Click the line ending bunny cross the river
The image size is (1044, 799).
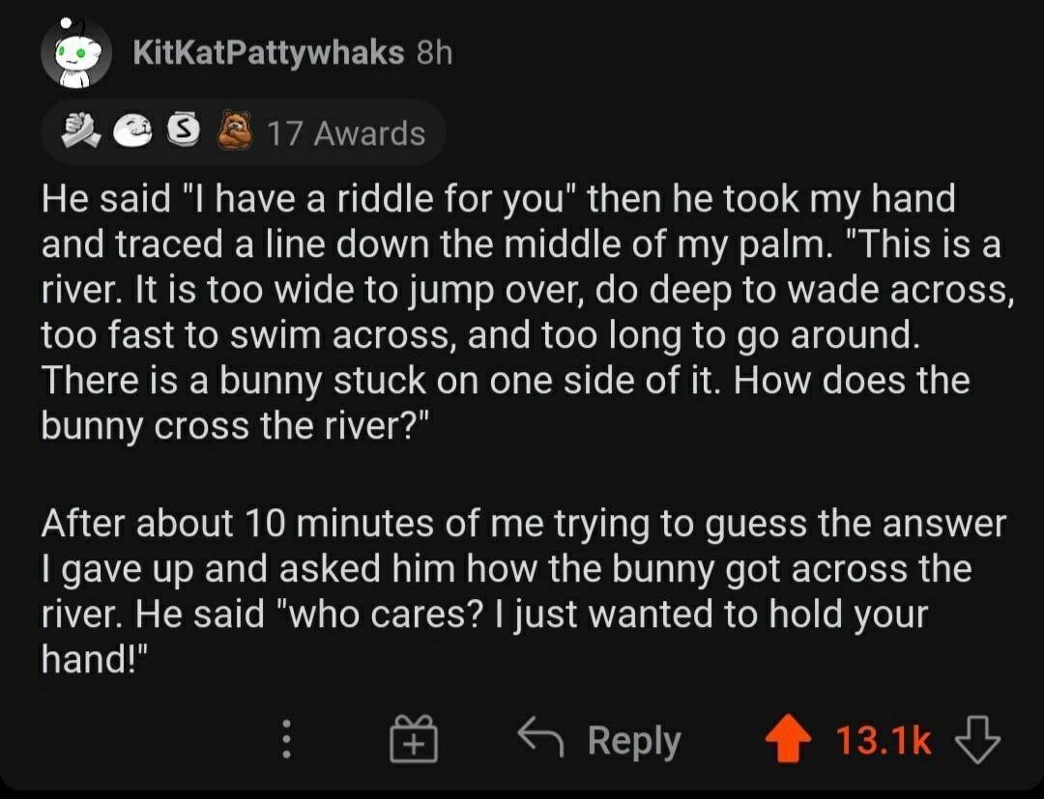pos(237,426)
